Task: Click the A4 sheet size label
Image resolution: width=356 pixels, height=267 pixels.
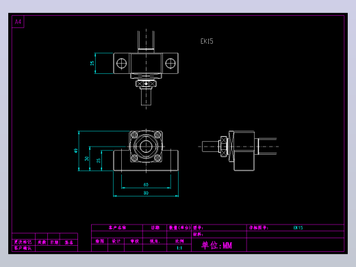Action: (x=18, y=22)
